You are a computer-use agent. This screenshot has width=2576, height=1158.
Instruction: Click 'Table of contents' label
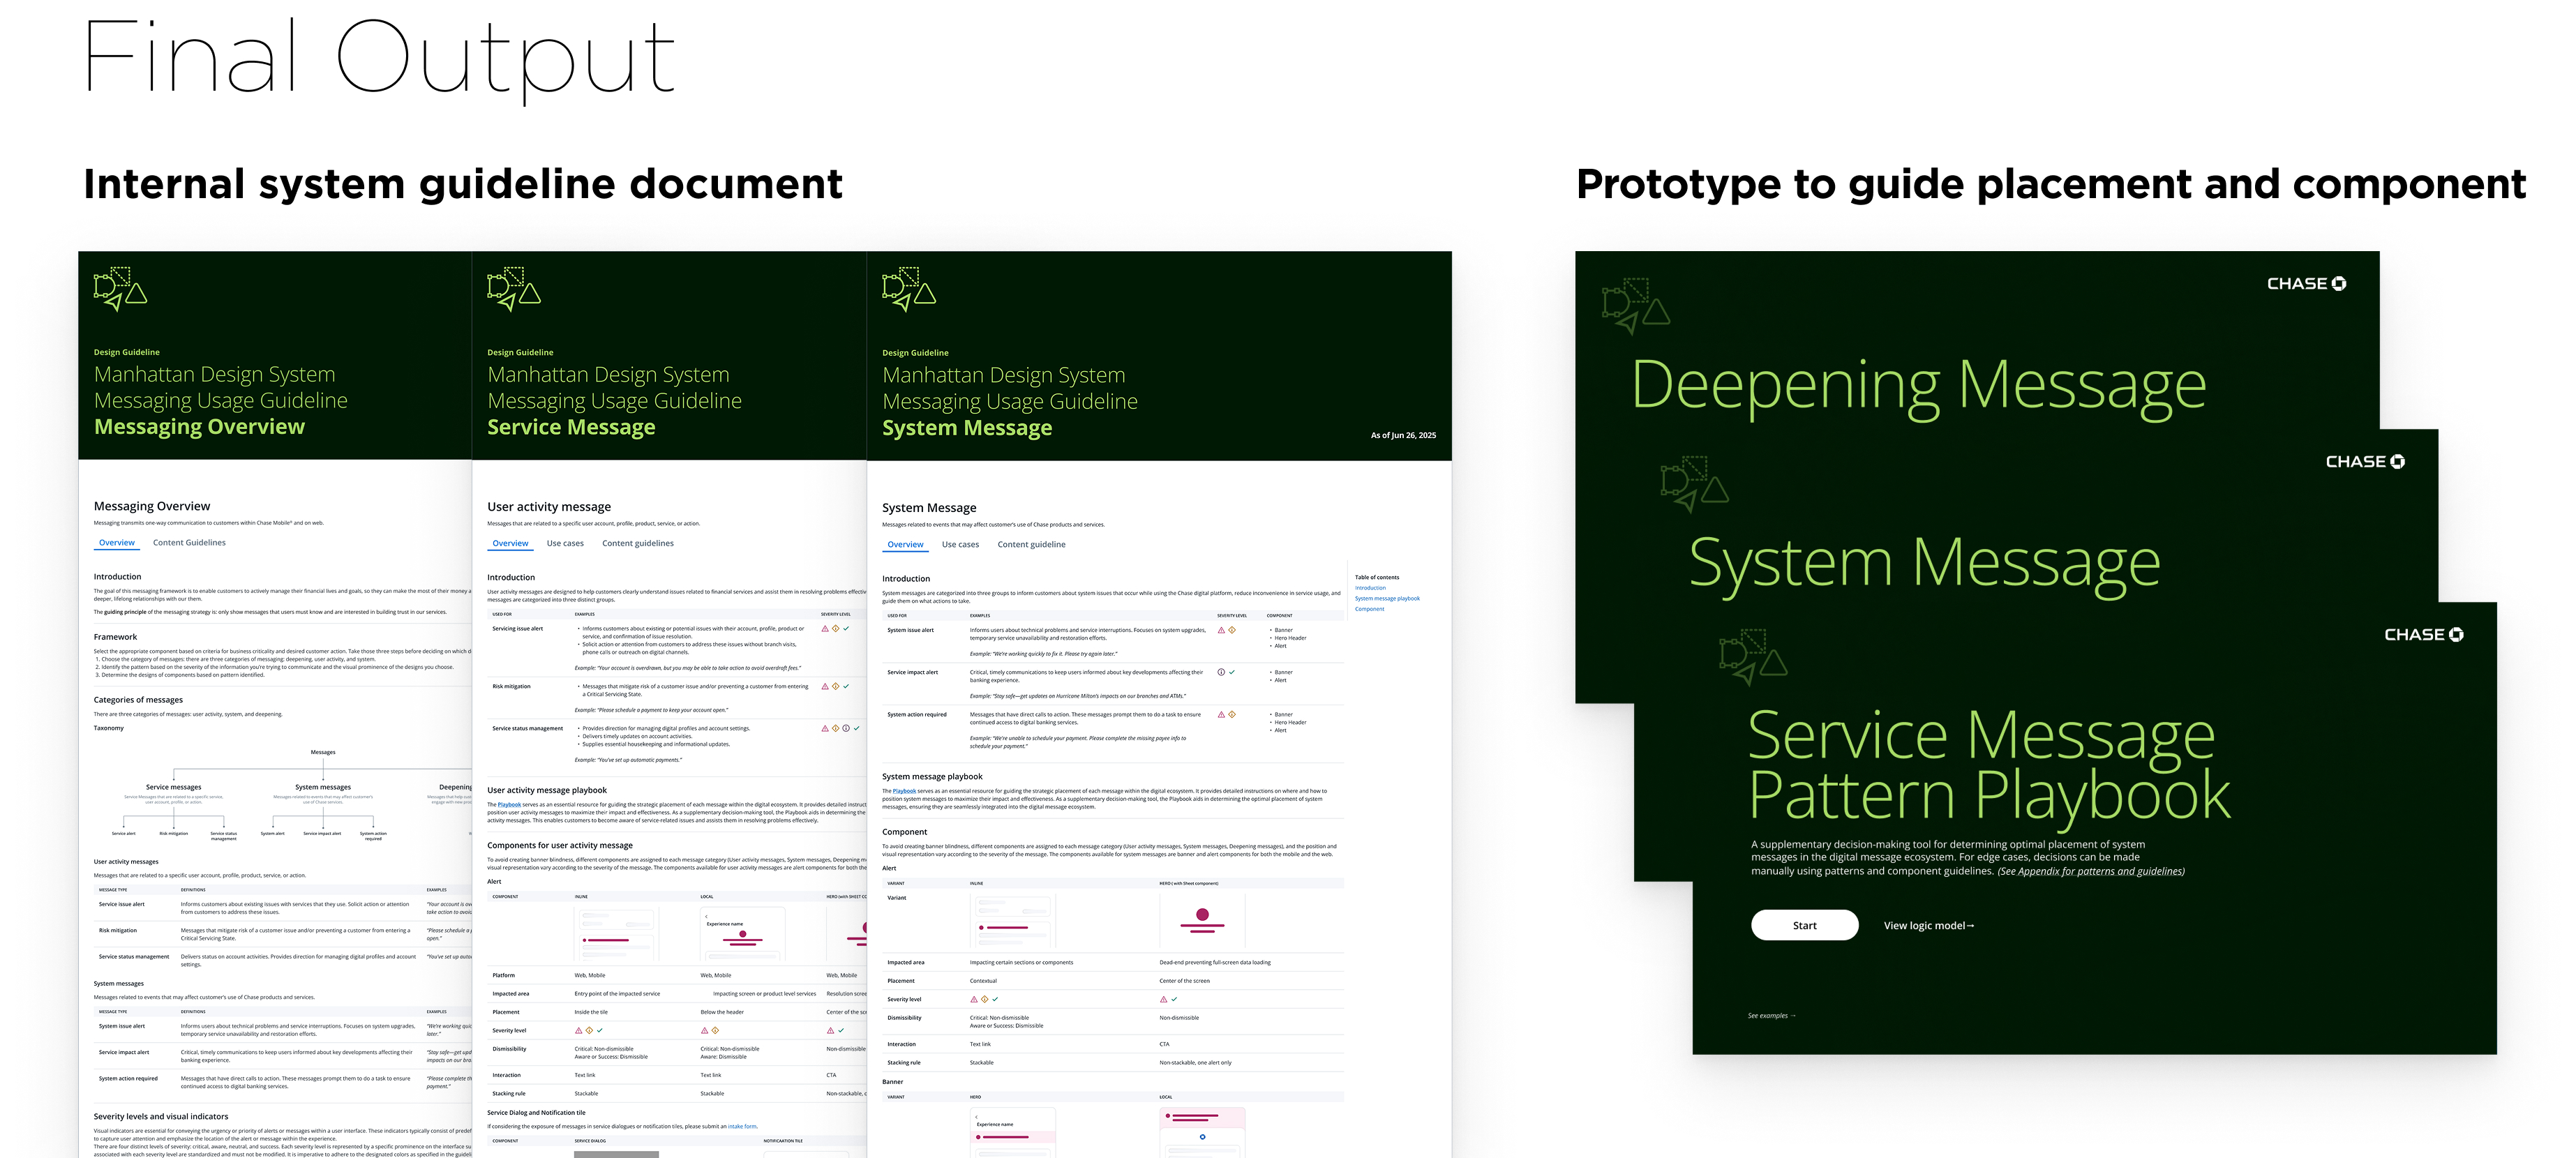1377,577
